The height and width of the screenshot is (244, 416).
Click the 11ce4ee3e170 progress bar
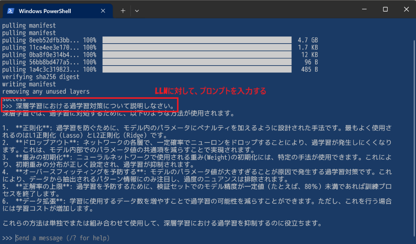[x=197, y=48]
